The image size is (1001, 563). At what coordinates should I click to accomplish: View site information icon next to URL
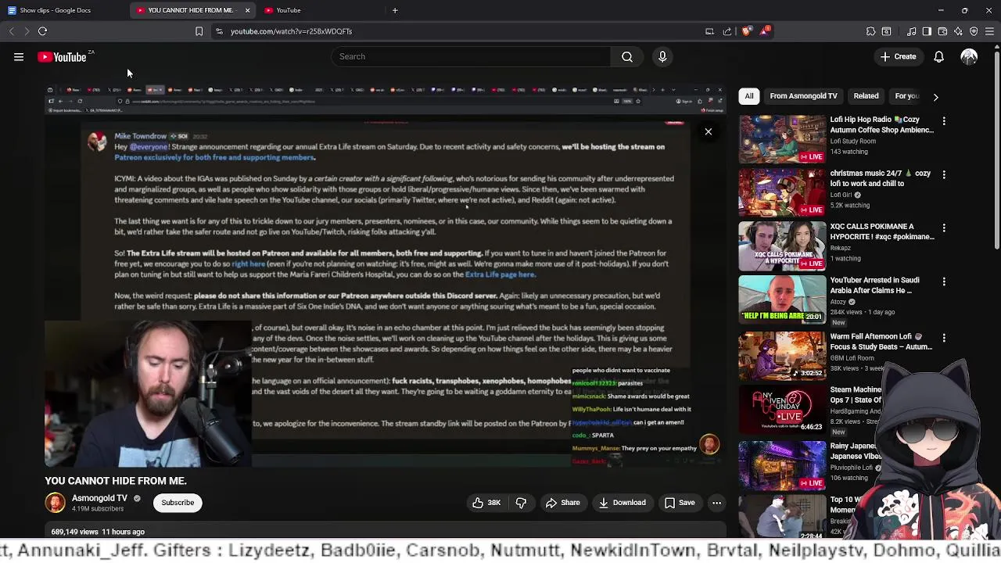click(219, 31)
